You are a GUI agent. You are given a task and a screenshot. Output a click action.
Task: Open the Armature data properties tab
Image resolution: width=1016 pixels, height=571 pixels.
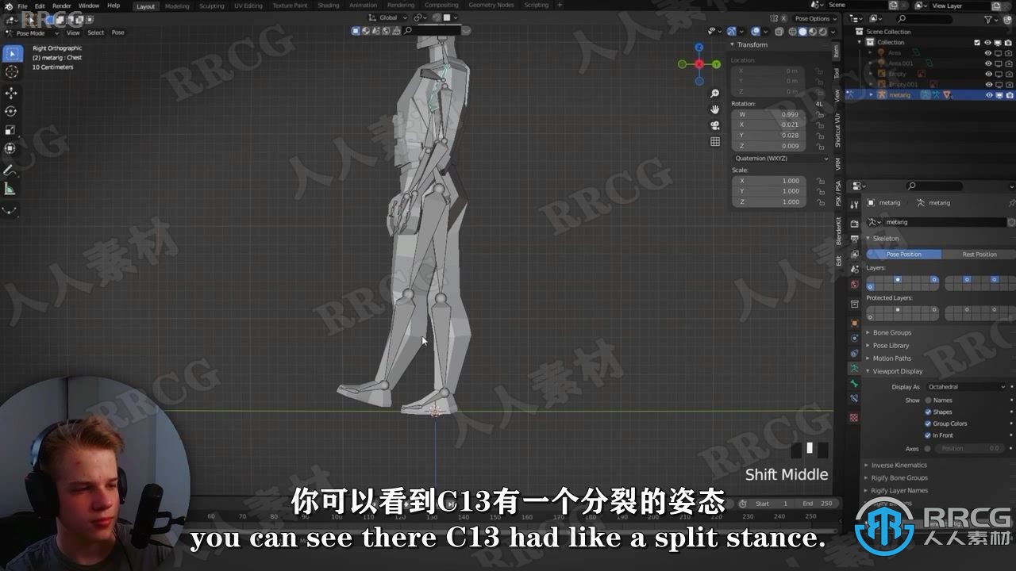tap(855, 368)
